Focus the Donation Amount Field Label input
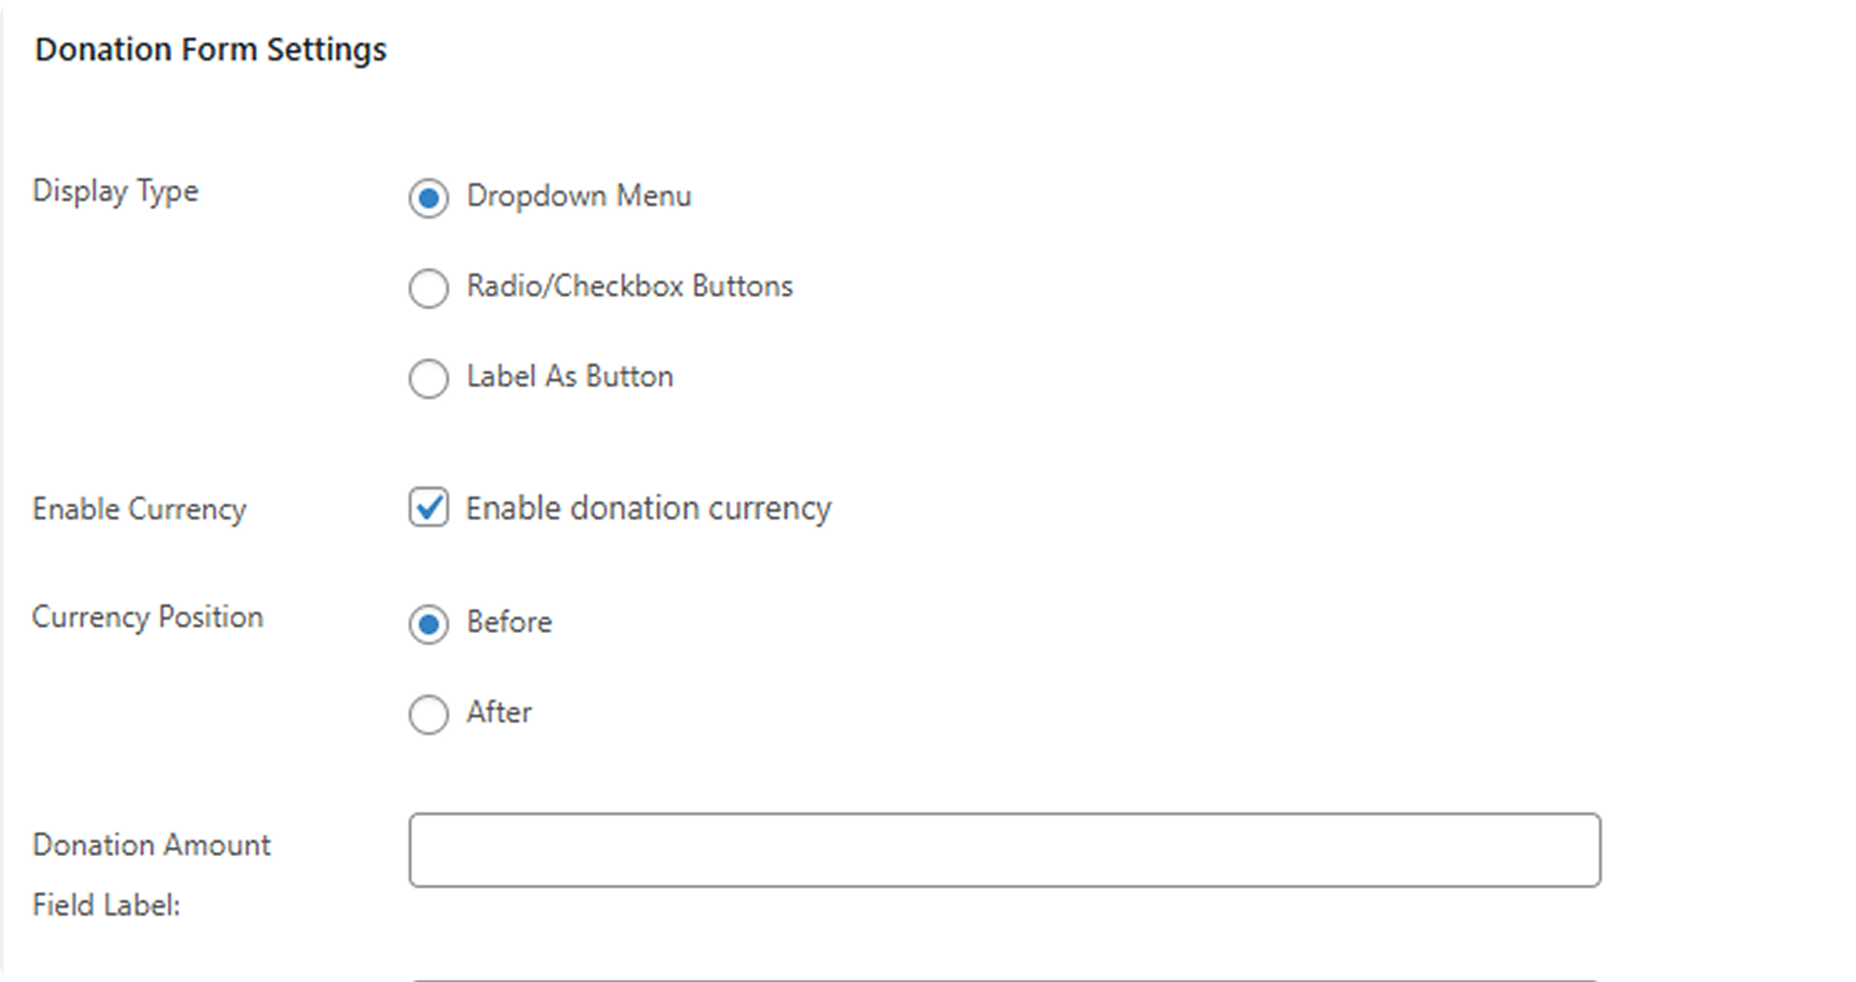 point(1004,850)
